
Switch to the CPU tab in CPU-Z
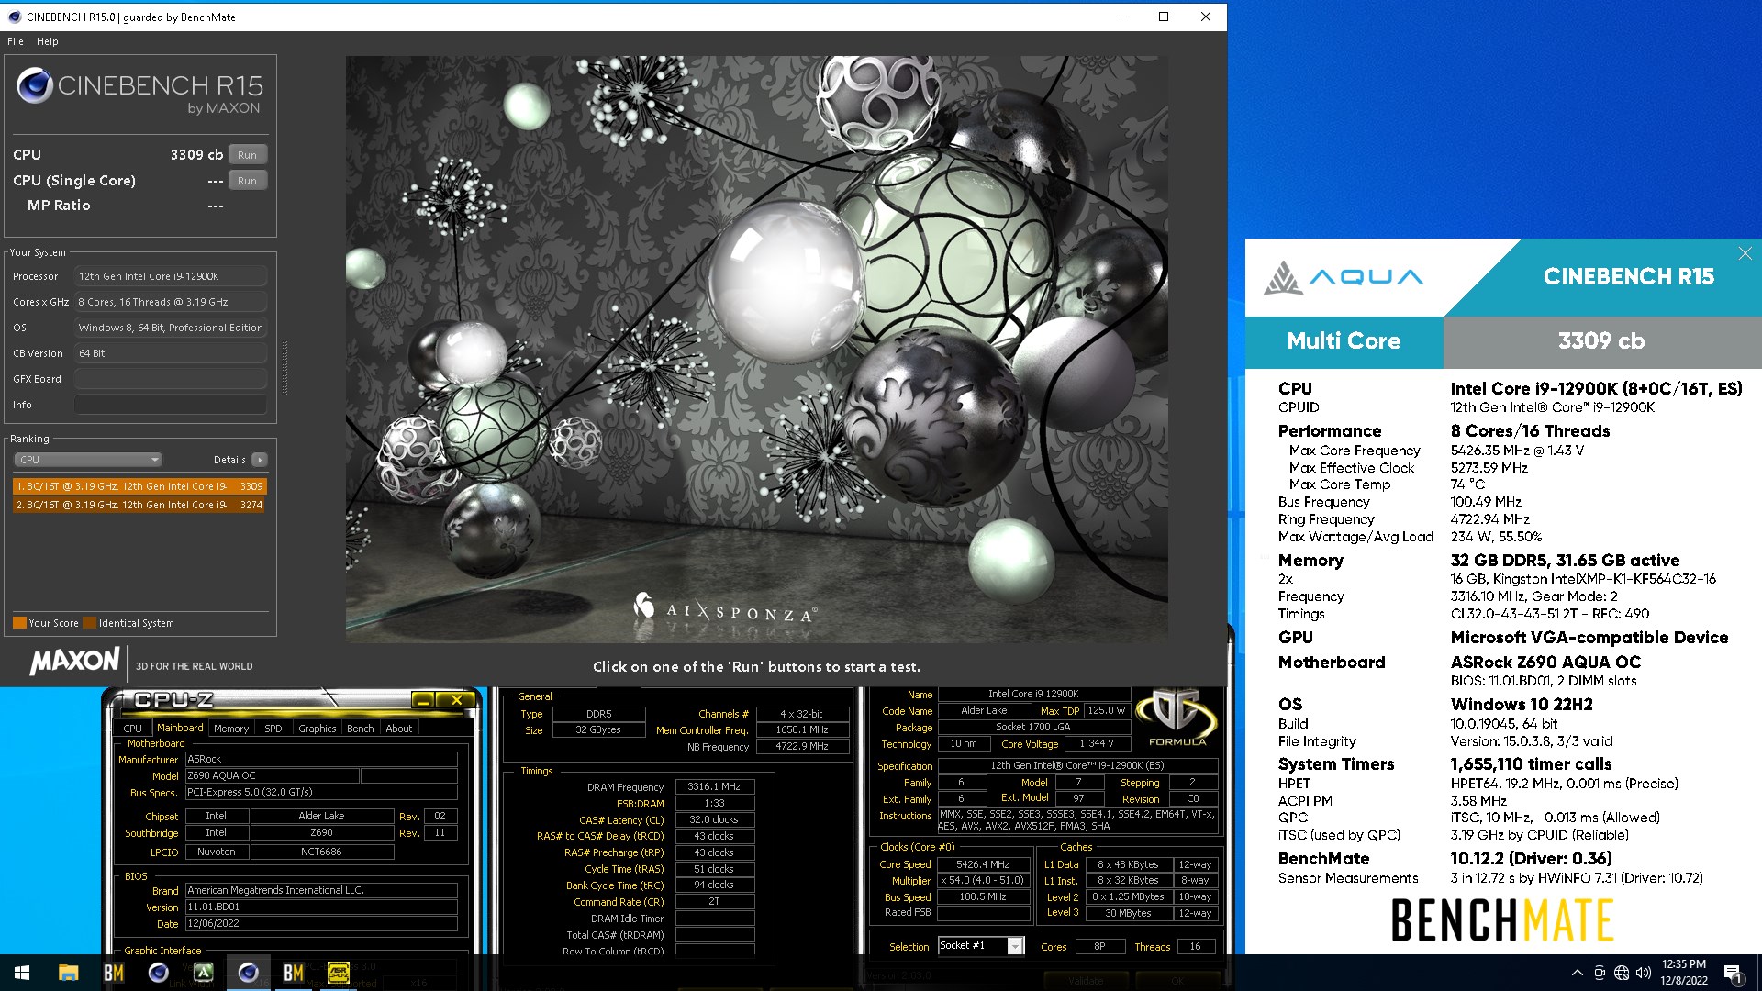point(133,729)
